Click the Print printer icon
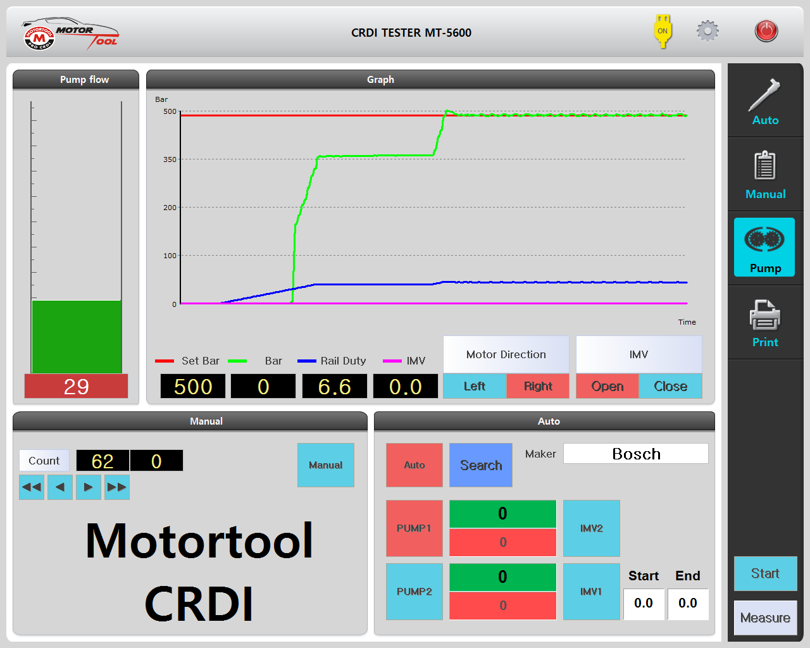Image resolution: width=810 pixels, height=648 pixels. click(765, 323)
